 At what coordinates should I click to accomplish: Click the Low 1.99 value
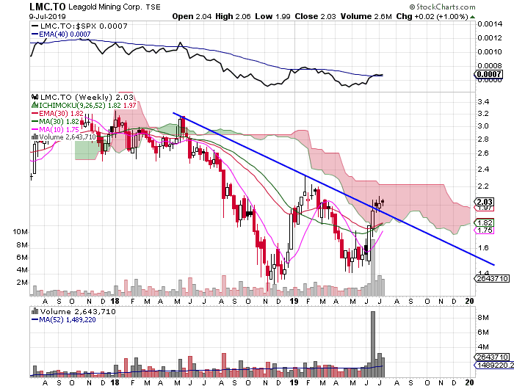point(272,16)
